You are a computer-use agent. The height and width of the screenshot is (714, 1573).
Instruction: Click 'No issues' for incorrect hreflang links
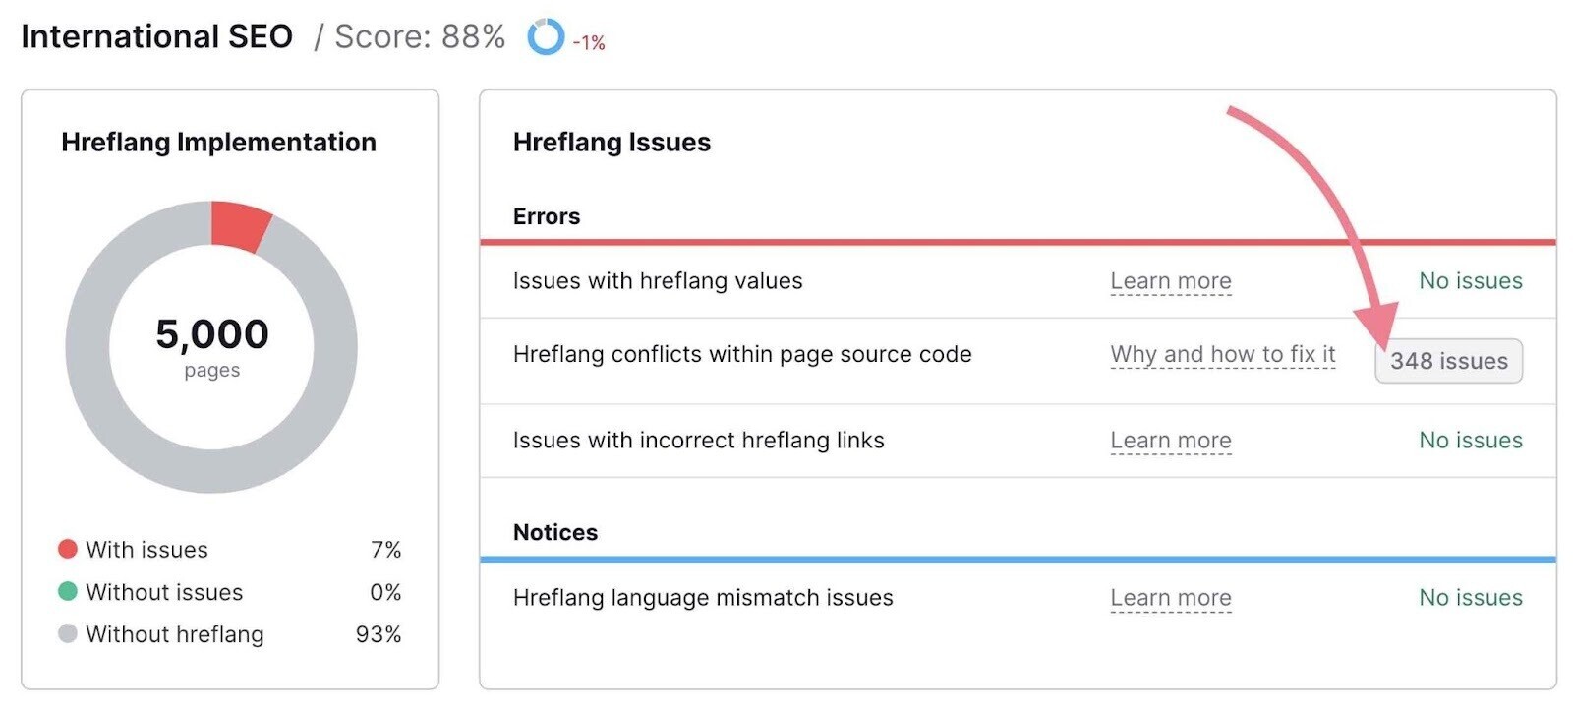[x=1469, y=441]
